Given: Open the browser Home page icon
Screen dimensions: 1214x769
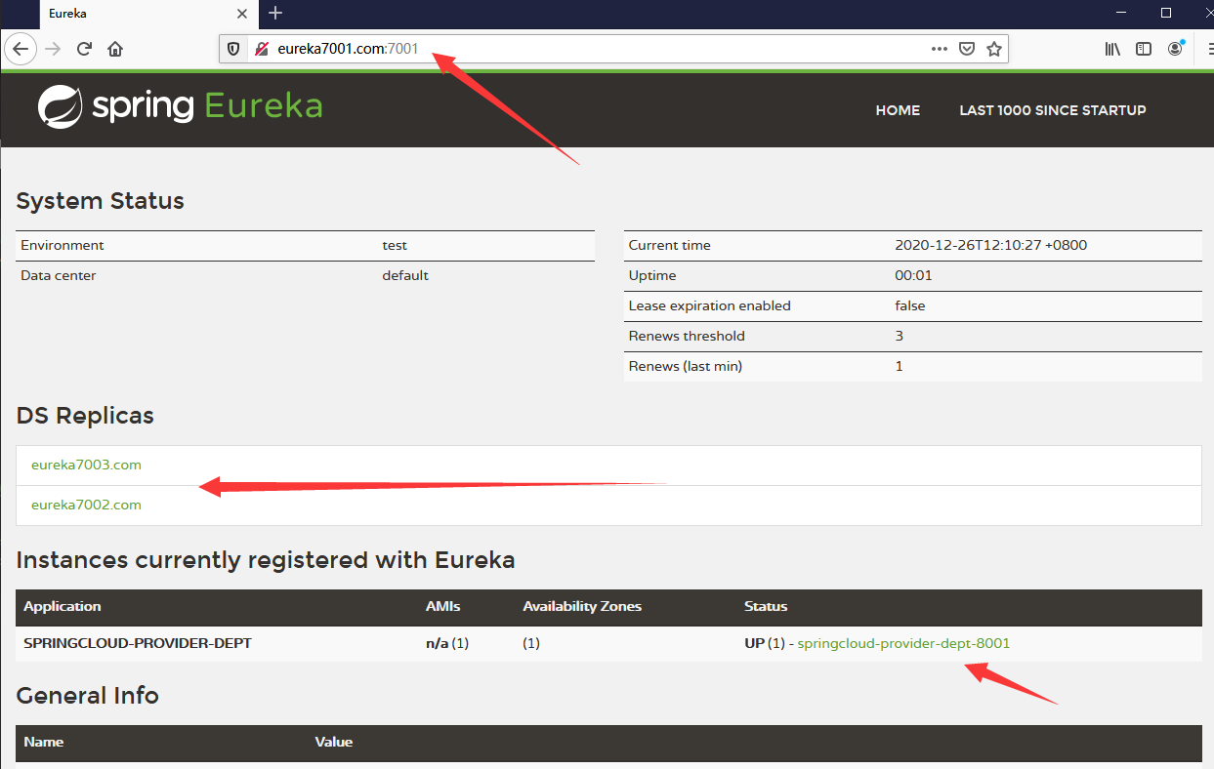Looking at the screenshot, I should click(115, 49).
